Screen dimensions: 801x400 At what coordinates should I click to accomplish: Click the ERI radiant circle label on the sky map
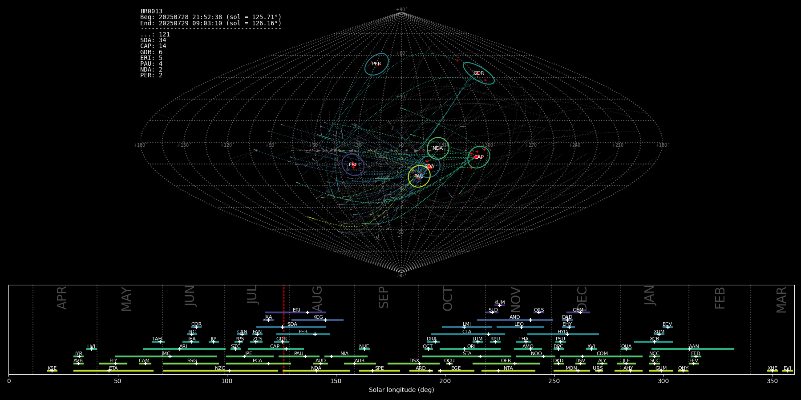[353, 165]
